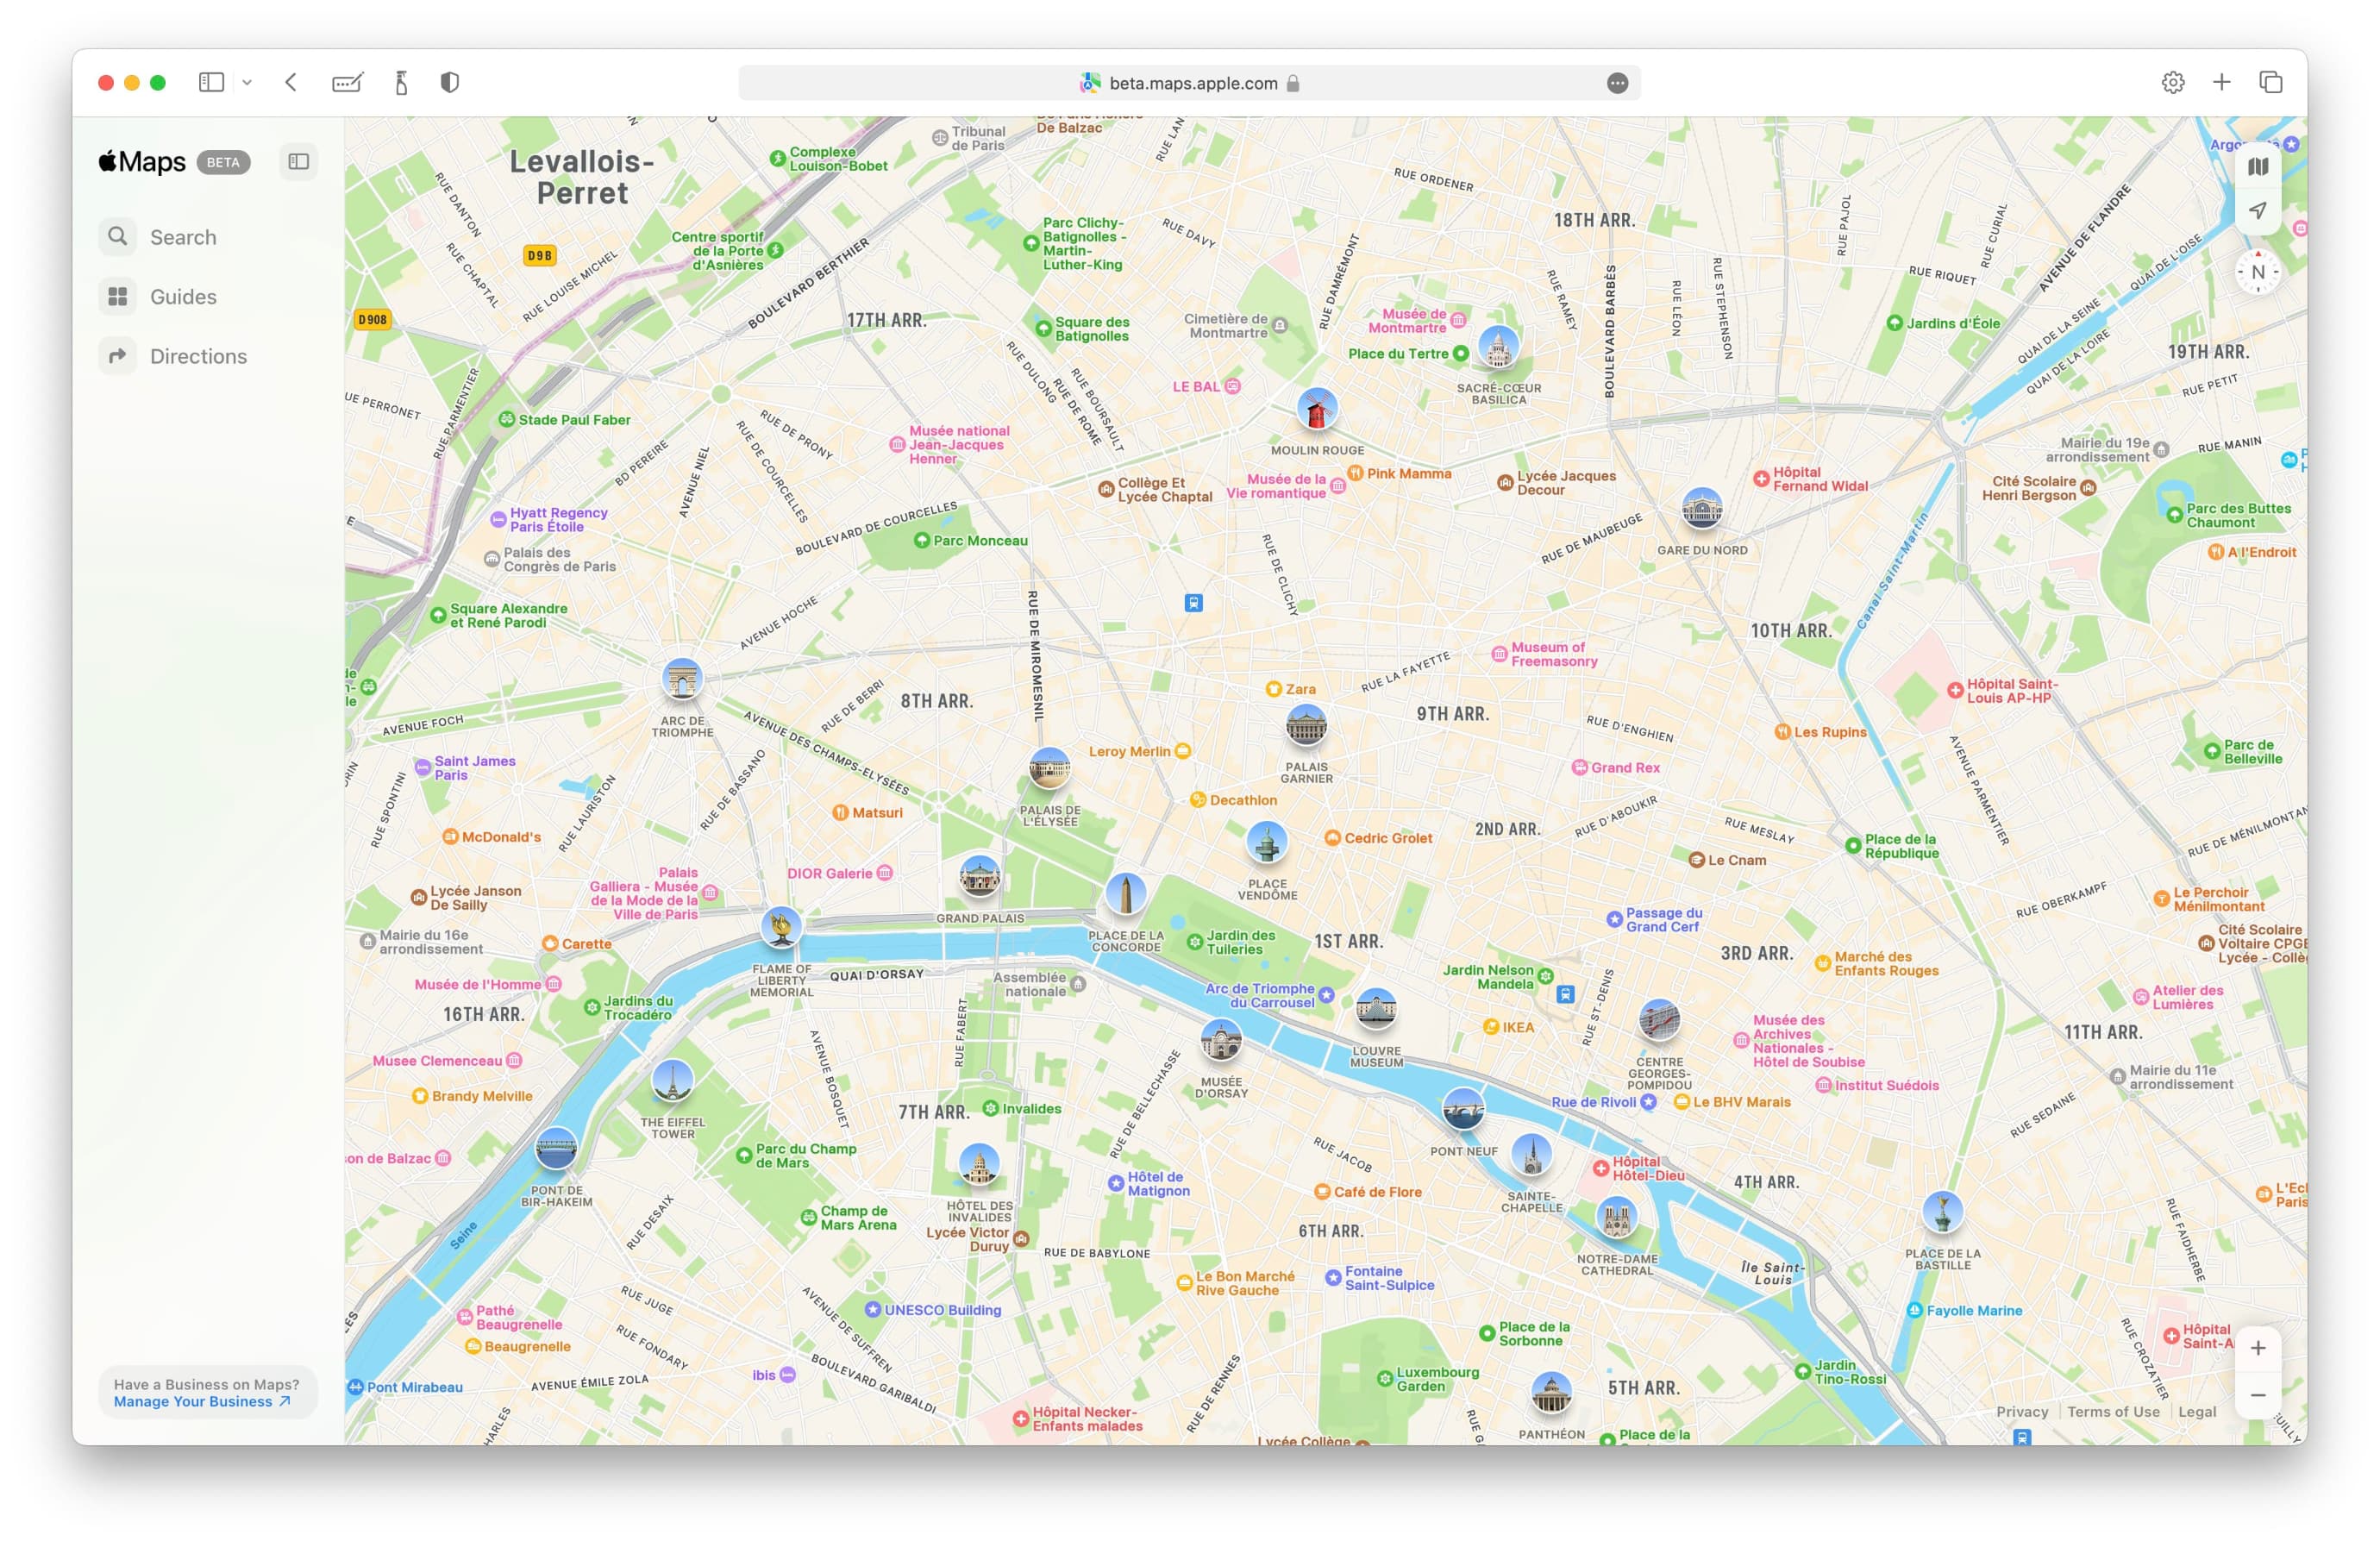Open the privacy shield icon in toolbar
2380x1541 pixels.
click(450, 83)
